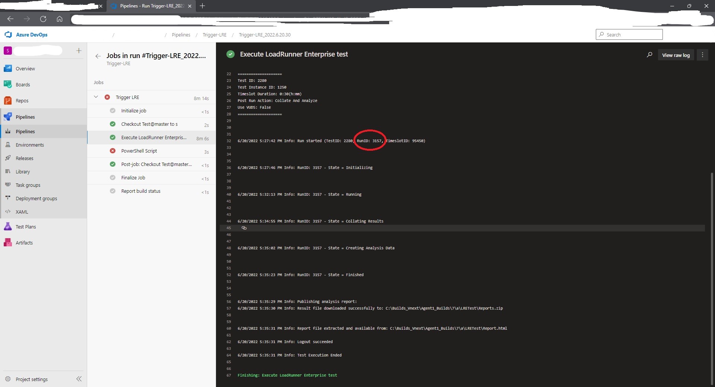Click log line 'State = Finished'

[x=301, y=275]
